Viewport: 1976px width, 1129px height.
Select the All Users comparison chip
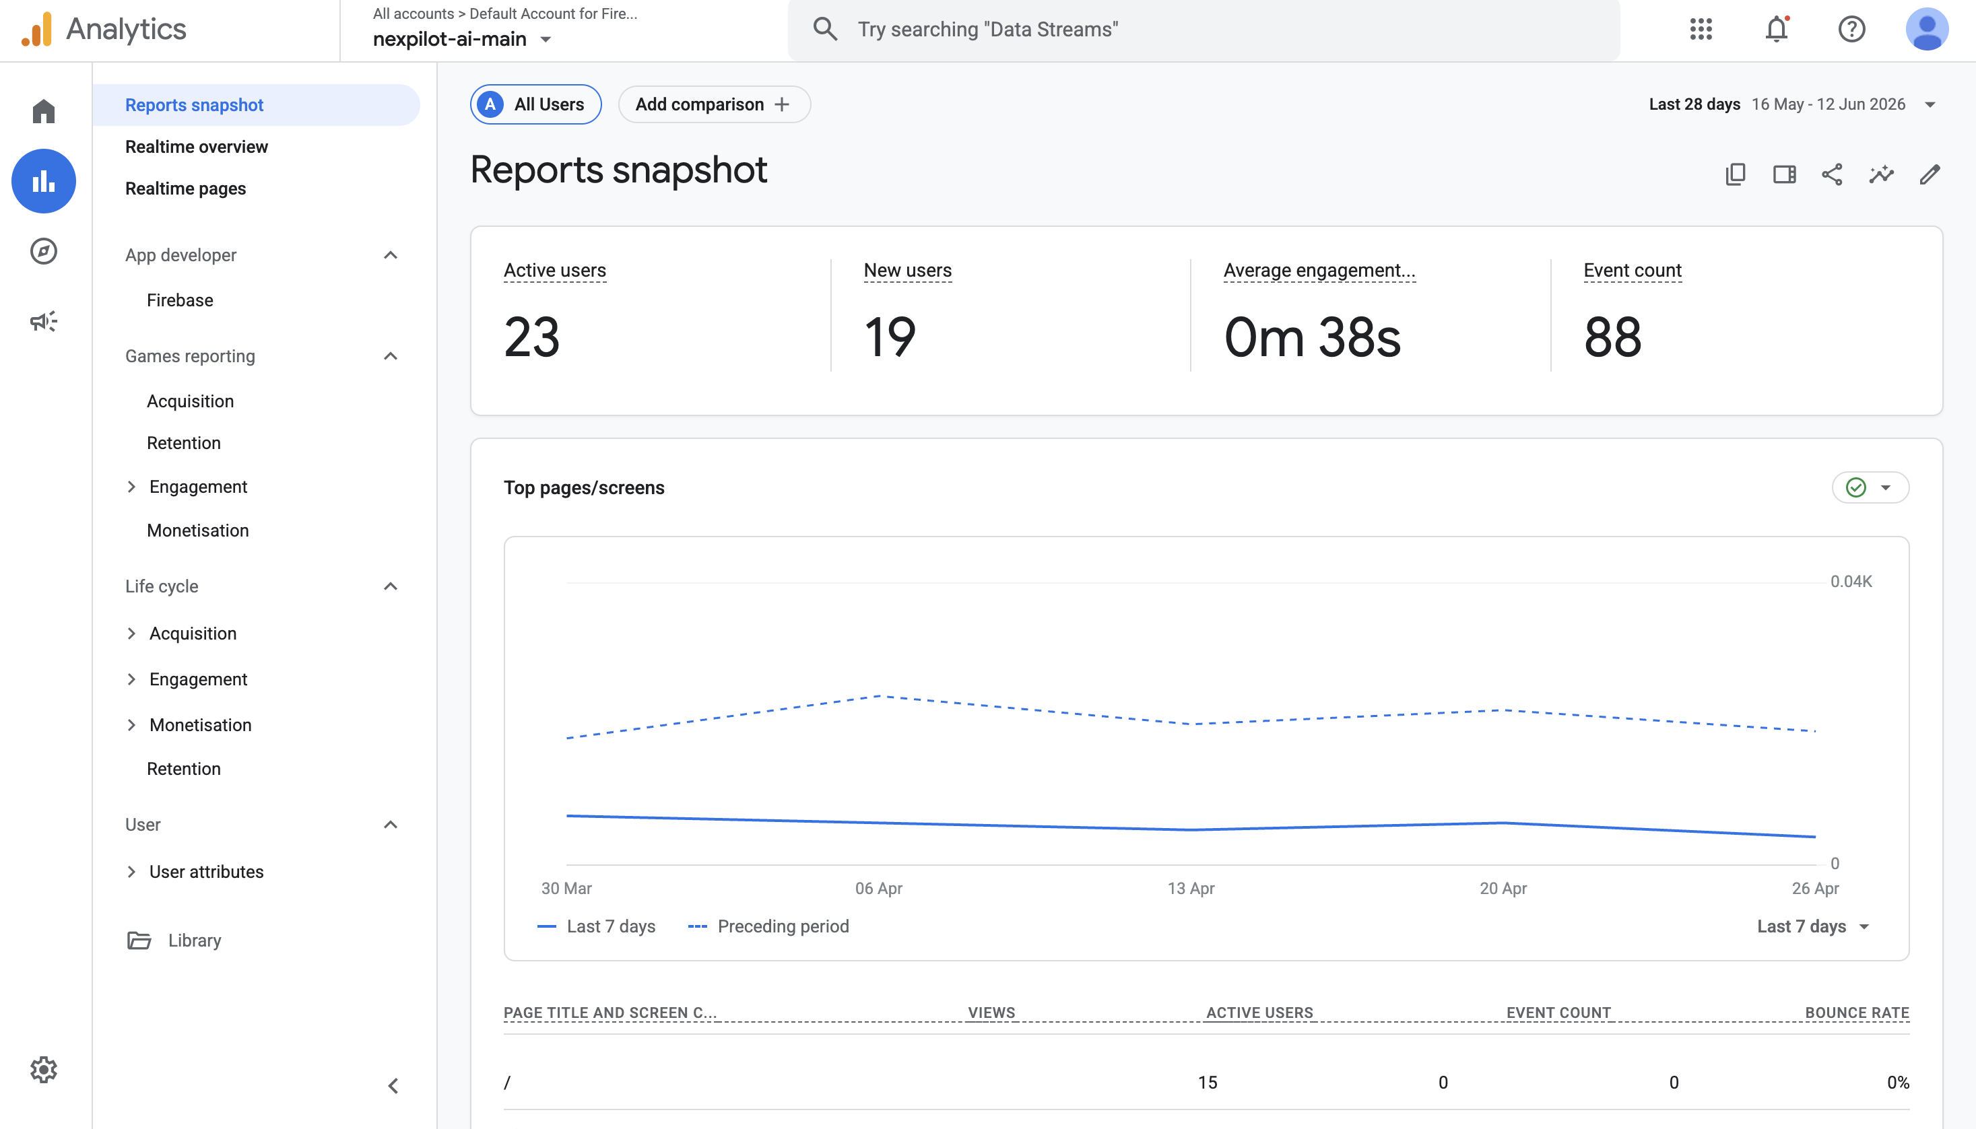click(x=535, y=104)
